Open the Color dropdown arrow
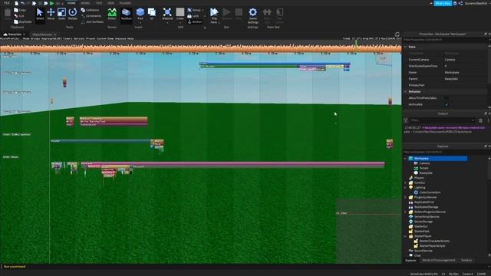 [180, 22]
